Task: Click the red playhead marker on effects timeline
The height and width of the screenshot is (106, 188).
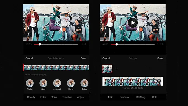Action: pos(23,67)
